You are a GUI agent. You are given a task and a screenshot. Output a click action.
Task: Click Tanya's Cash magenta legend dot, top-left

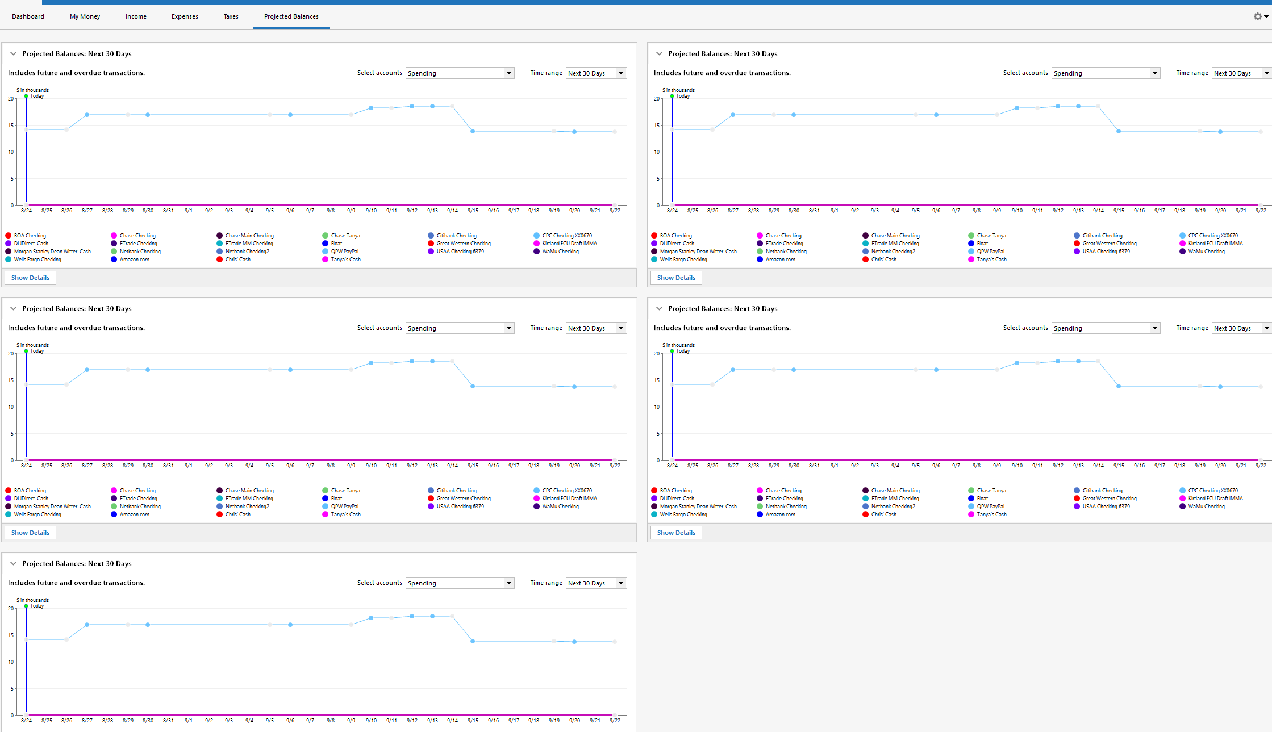(x=326, y=260)
